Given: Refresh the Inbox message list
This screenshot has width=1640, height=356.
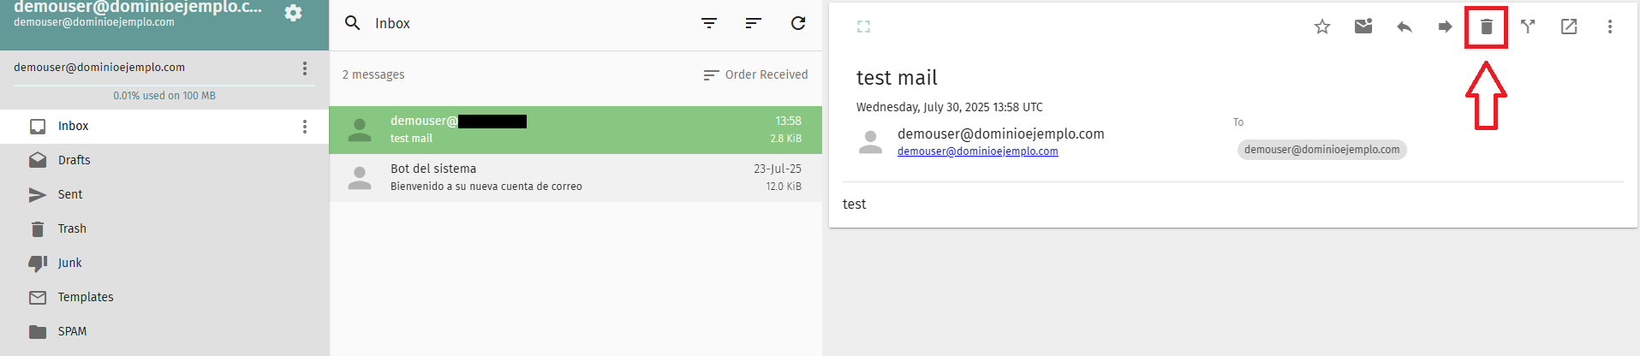Looking at the screenshot, I should coord(798,23).
